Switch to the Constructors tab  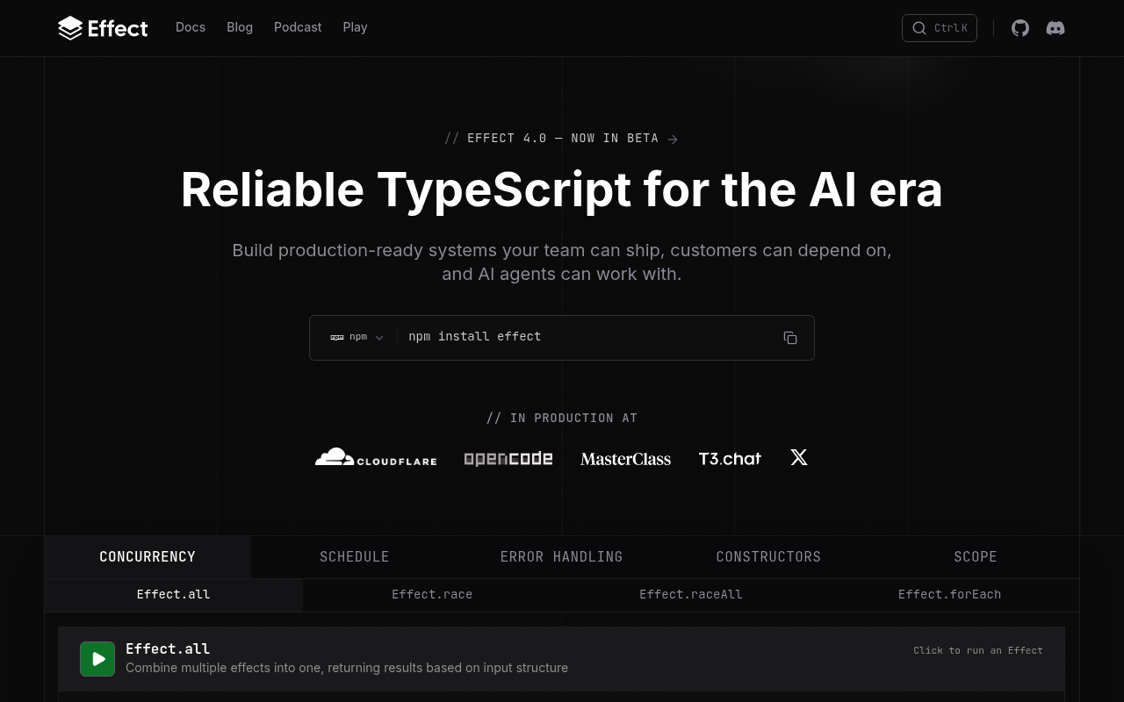point(768,557)
